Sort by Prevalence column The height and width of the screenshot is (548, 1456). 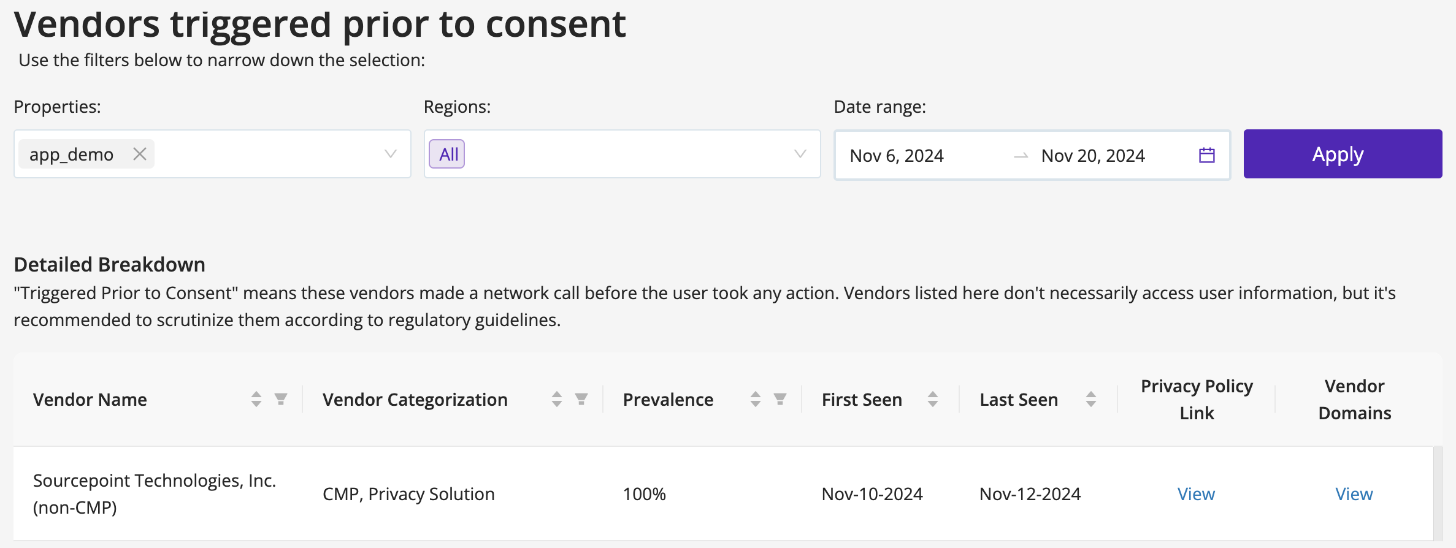click(x=756, y=400)
